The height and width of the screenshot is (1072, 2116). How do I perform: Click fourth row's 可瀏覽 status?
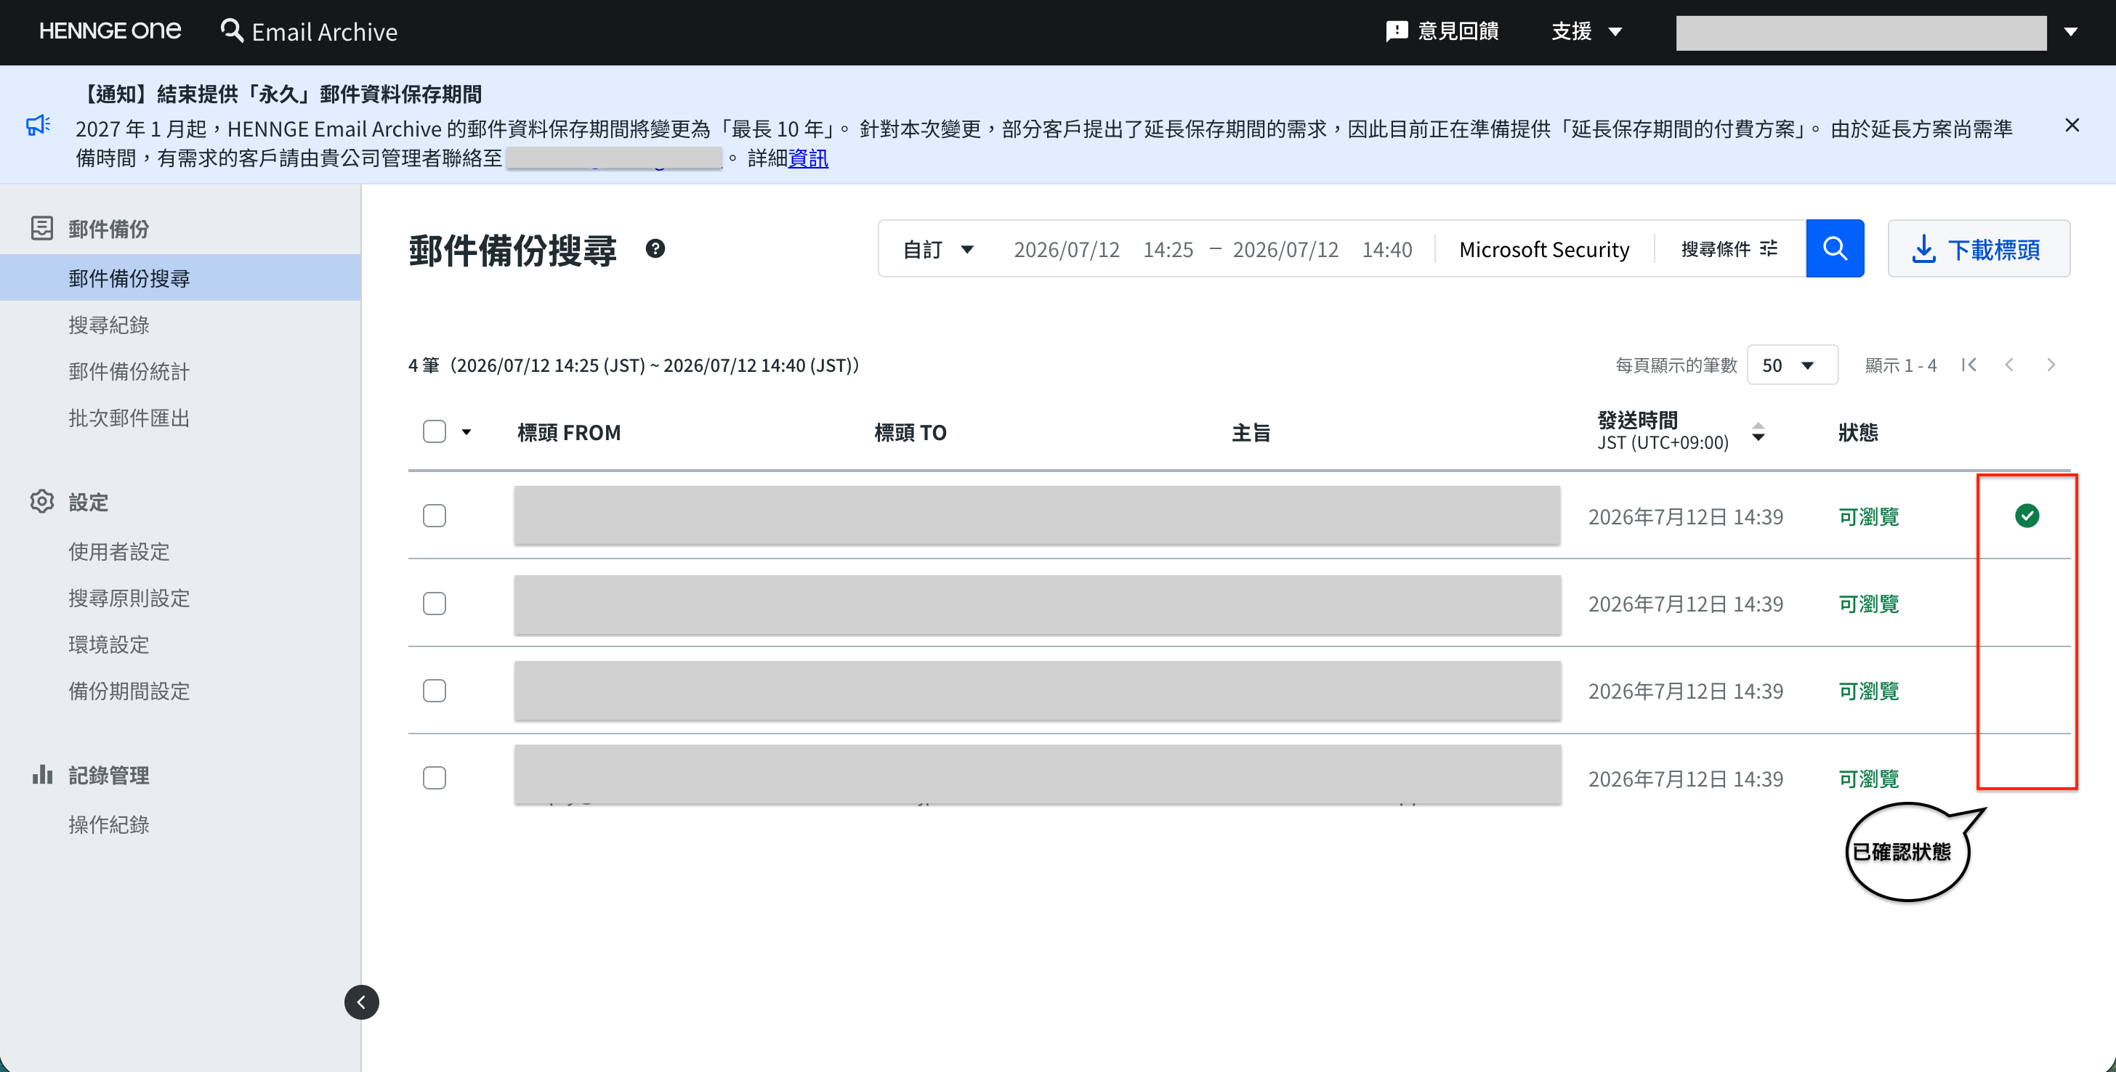point(1868,778)
